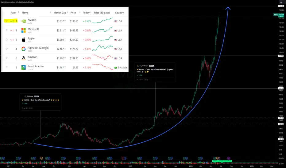The width and height of the screenshot is (286, 168).
Task: Click the NVIDIA logo icon
Action: pos(24,21)
